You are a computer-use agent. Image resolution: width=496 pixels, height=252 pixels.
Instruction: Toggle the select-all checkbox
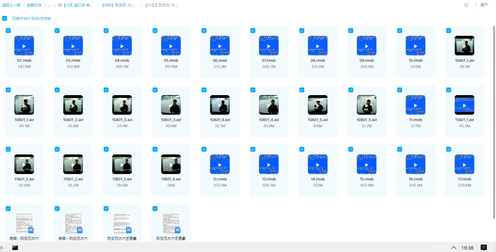pos(5,18)
